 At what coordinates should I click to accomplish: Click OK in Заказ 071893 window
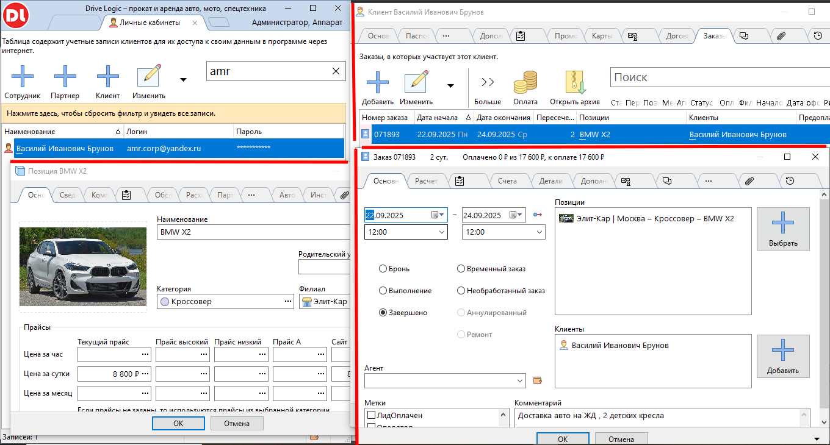[x=563, y=439]
